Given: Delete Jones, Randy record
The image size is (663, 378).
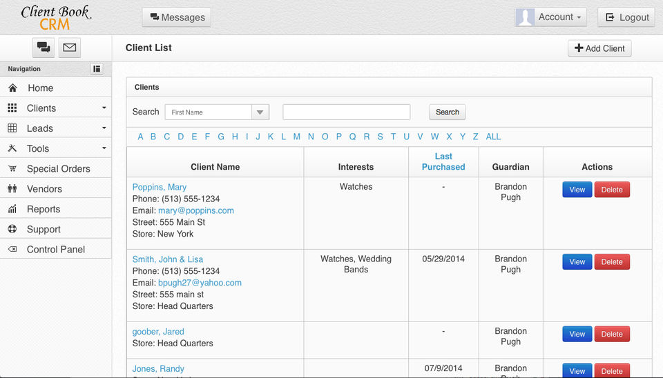Looking at the screenshot, I should [612, 370].
